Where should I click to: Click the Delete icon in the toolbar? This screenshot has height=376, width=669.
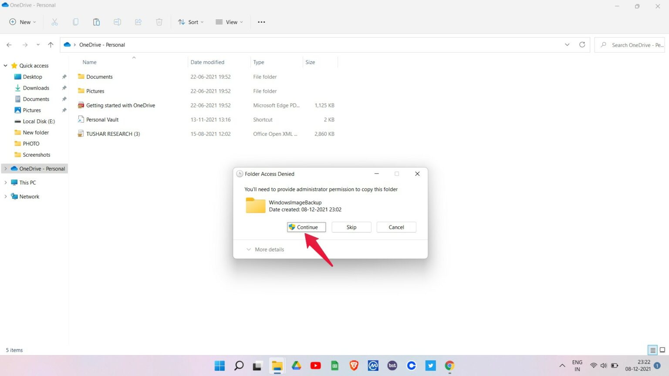[x=159, y=22]
